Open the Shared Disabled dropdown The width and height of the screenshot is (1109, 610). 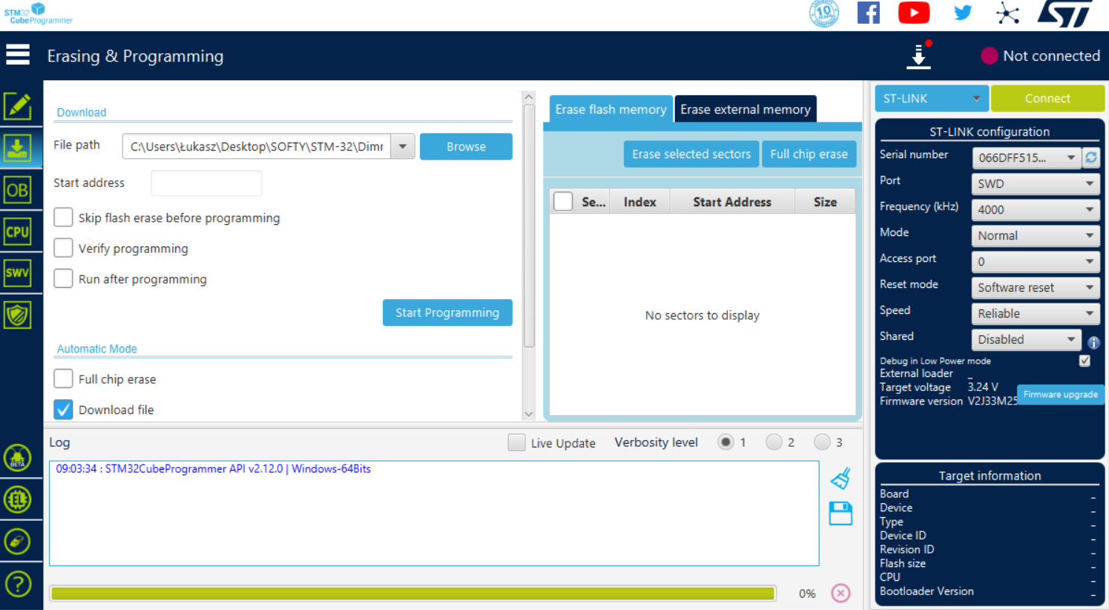(1027, 339)
